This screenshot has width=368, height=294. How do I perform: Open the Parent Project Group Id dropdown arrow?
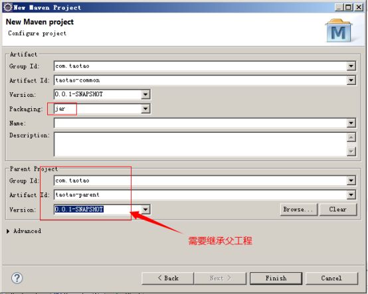[x=351, y=181]
